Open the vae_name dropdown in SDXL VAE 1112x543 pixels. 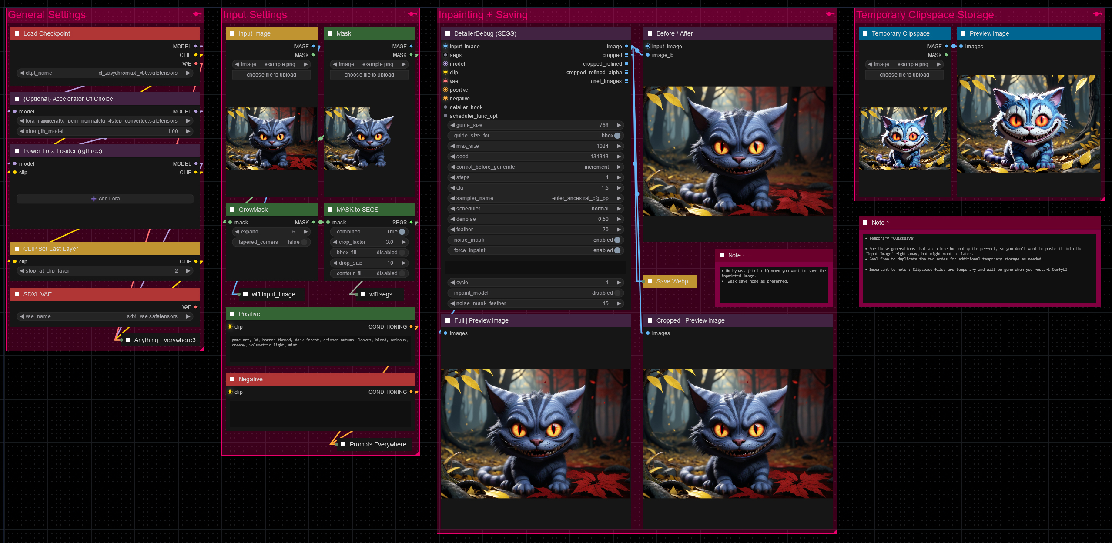pyautogui.click(x=104, y=316)
